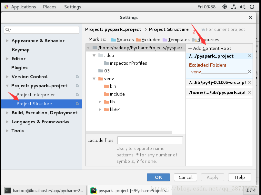The image size is (261, 195).
Task: Click the per-project icon beside Version Control
Action: 77,77
